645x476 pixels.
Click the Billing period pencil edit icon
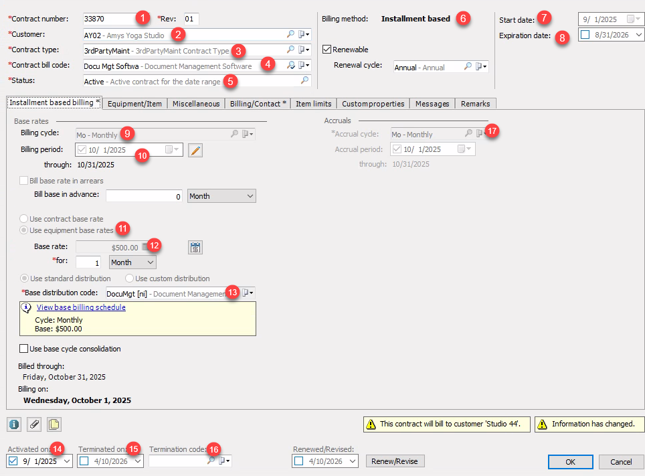(195, 150)
